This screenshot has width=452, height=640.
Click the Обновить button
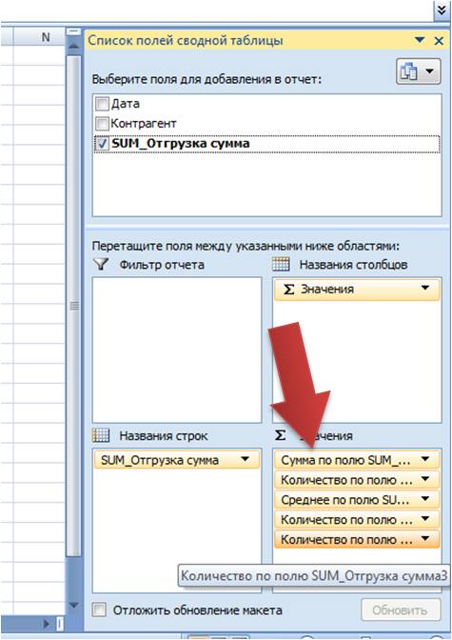point(401,610)
